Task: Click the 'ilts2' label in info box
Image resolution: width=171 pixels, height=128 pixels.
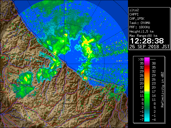Action: 134,10
